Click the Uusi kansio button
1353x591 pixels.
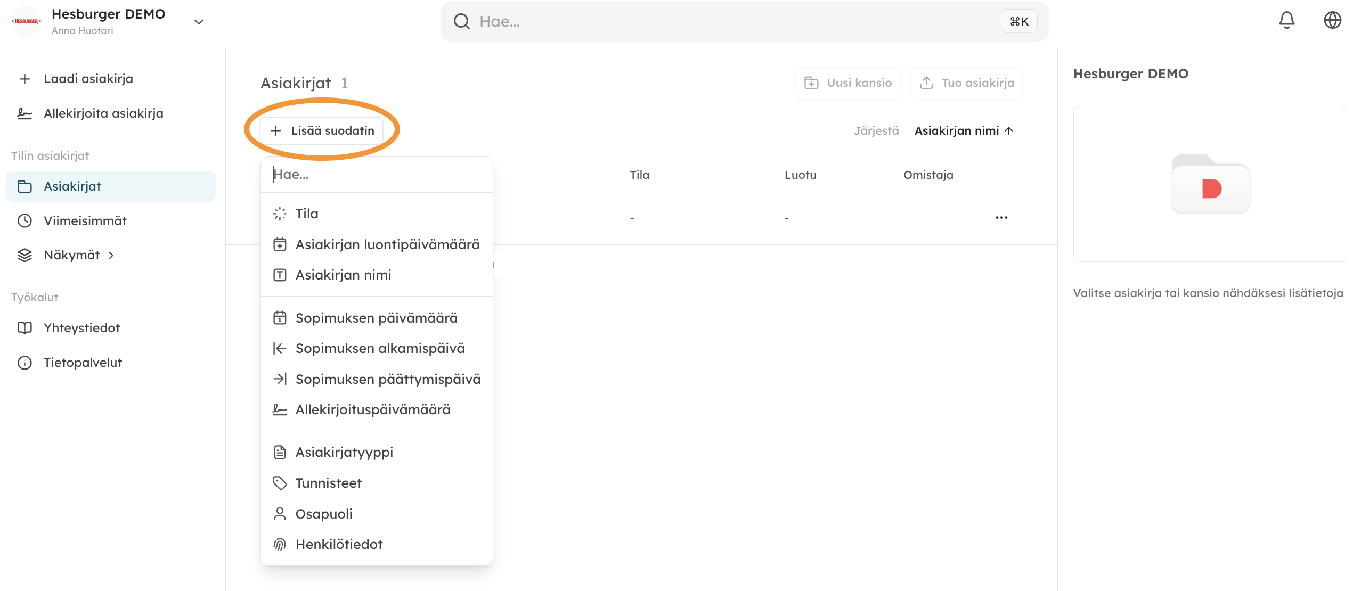pos(847,83)
